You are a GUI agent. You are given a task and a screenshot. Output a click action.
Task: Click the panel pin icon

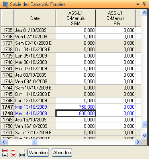(144, 4)
